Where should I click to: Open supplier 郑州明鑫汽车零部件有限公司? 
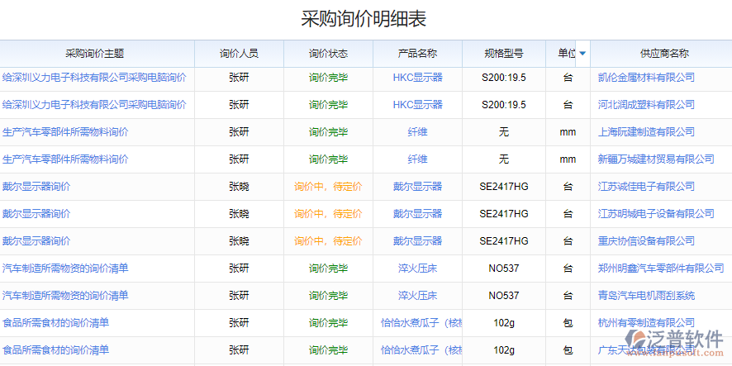pyautogui.click(x=661, y=269)
